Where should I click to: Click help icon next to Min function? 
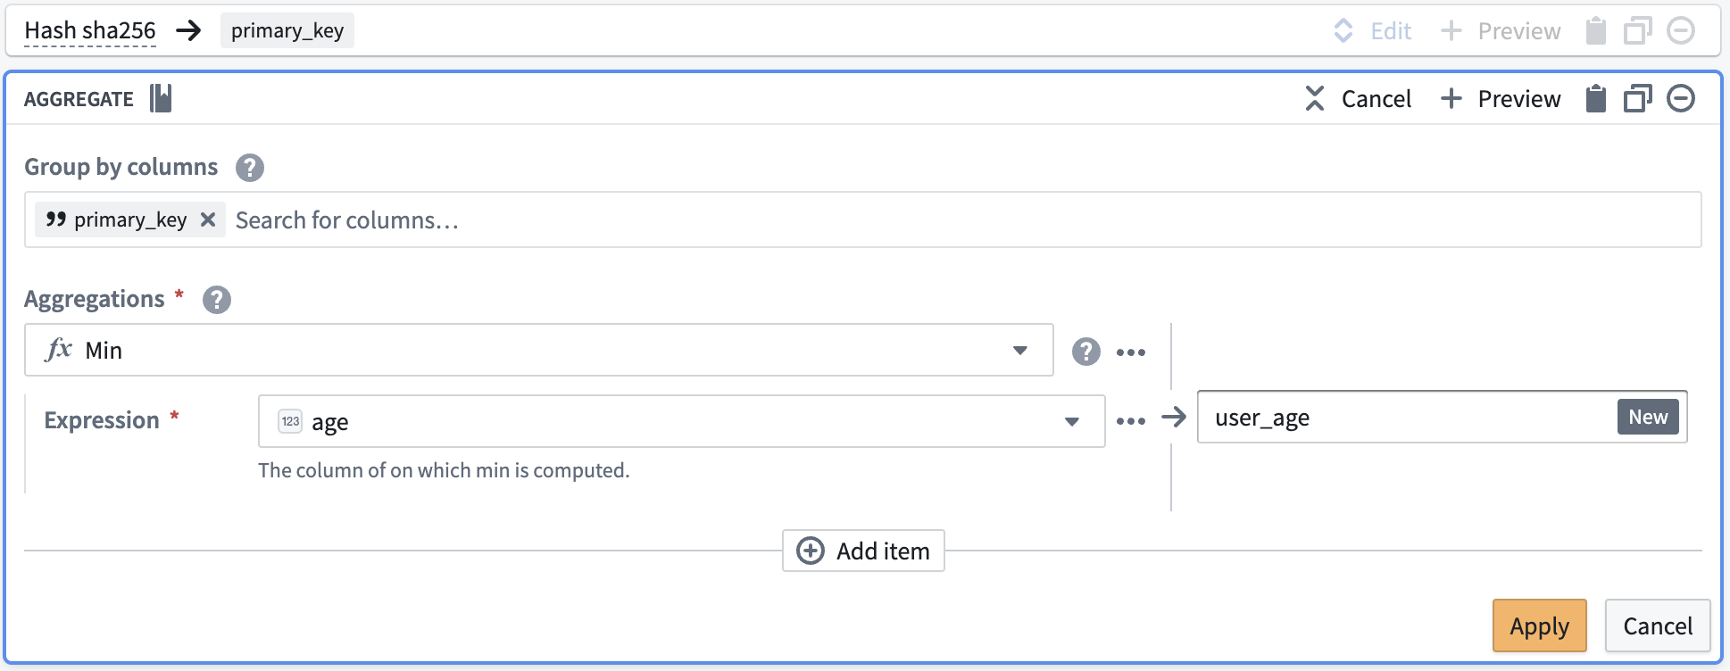tap(1085, 352)
